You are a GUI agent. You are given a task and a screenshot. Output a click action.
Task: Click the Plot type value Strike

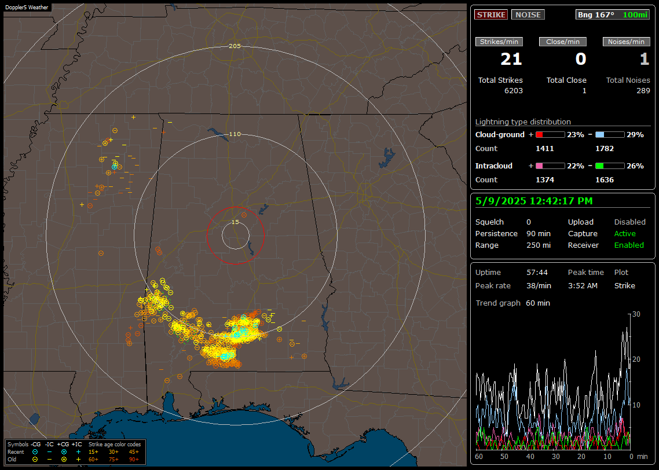(624, 285)
